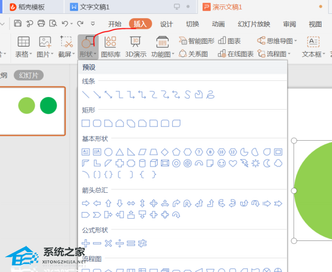
Task: Click the Redo arrow icon
Action: 80,23
